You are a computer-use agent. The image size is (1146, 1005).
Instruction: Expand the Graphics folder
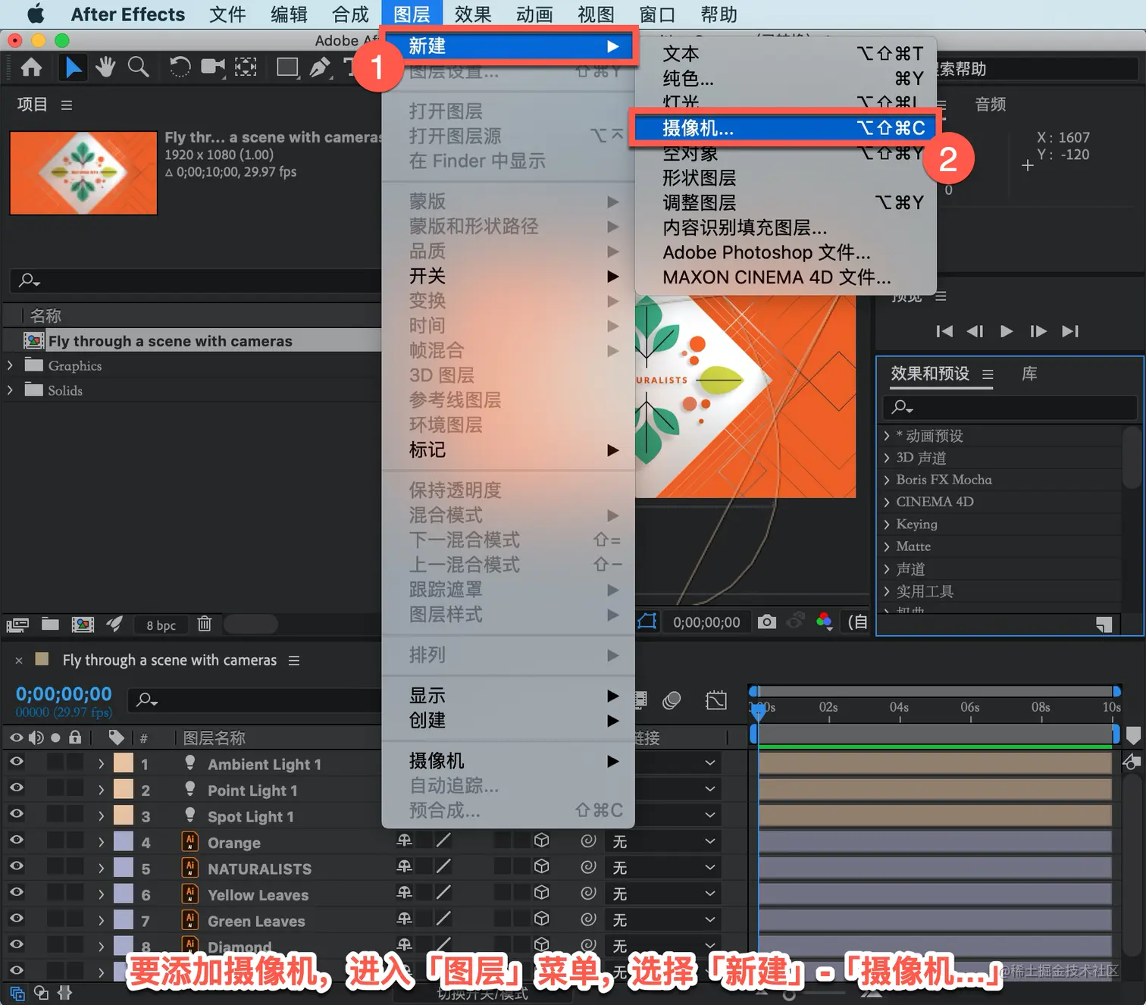(10, 365)
